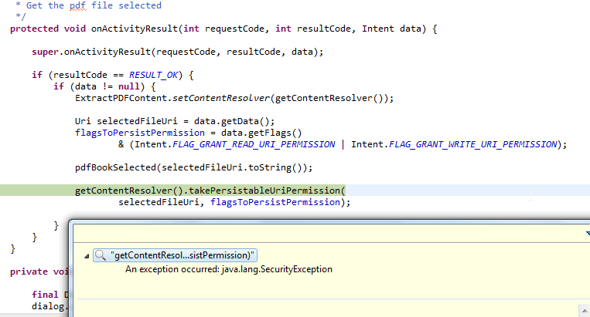Click the SecurityException message text
The width and height of the screenshot is (590, 317).
point(229,269)
